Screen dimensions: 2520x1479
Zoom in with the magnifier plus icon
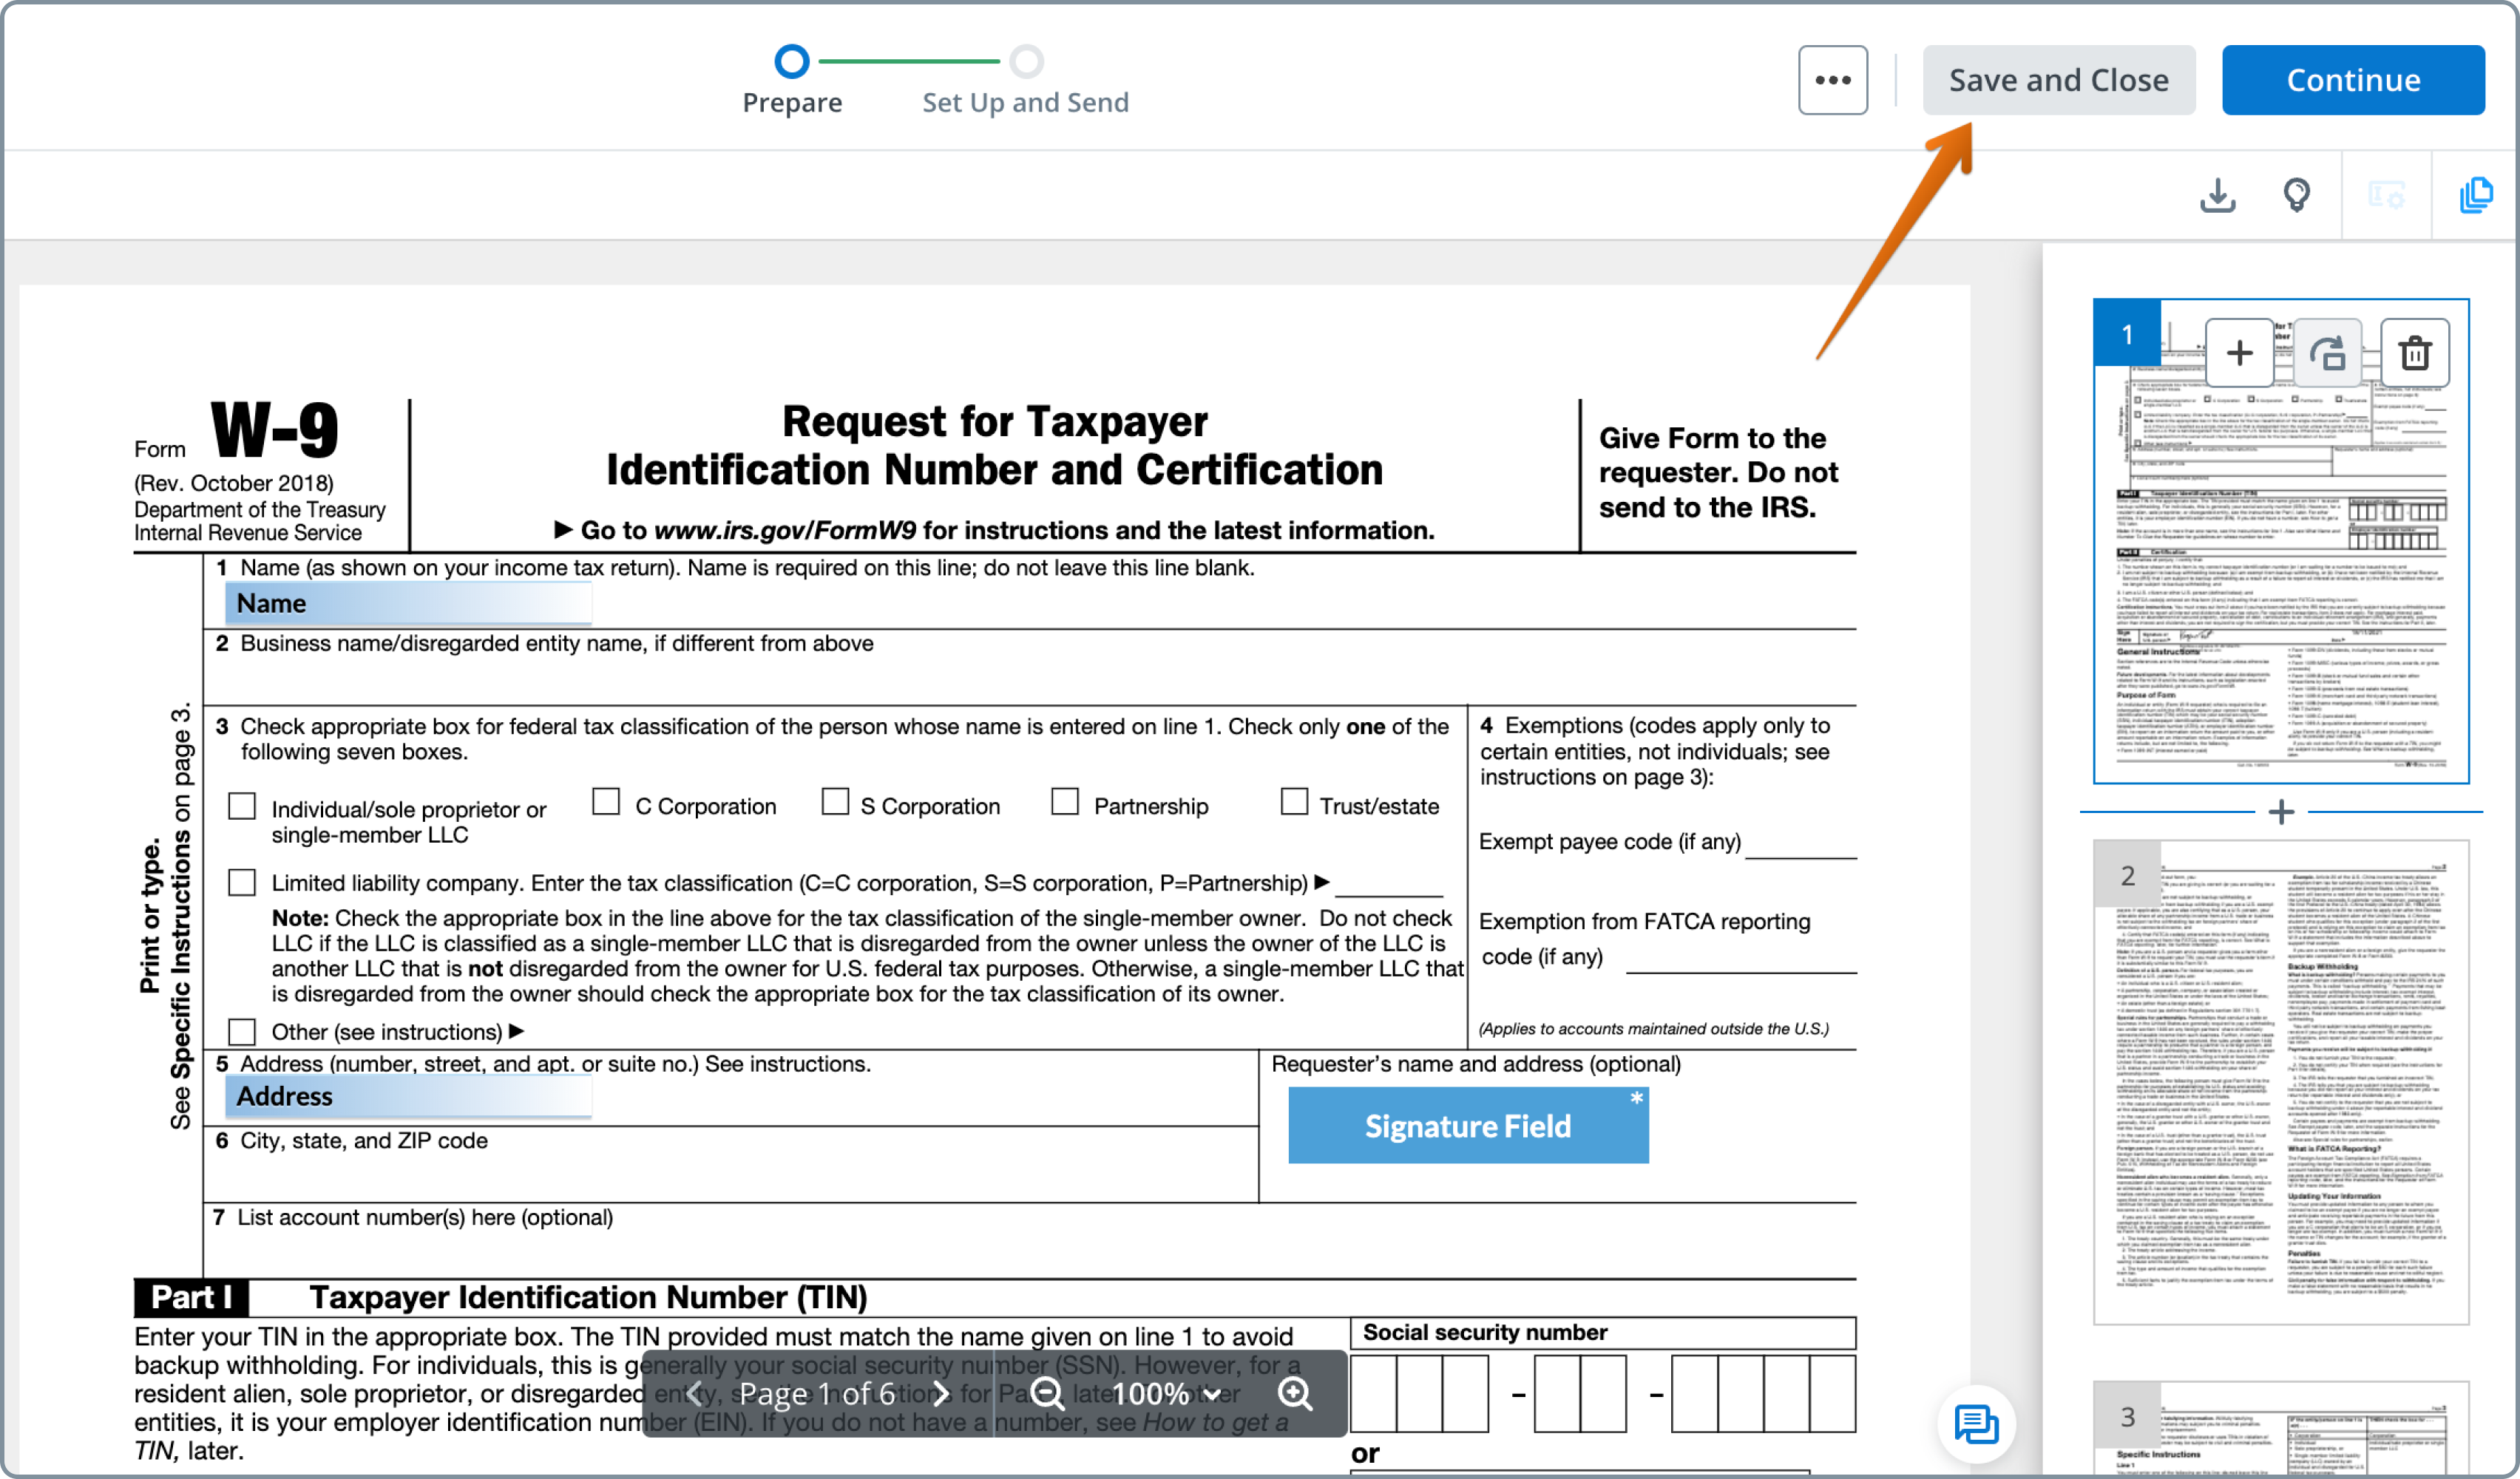pyautogui.click(x=1295, y=1393)
